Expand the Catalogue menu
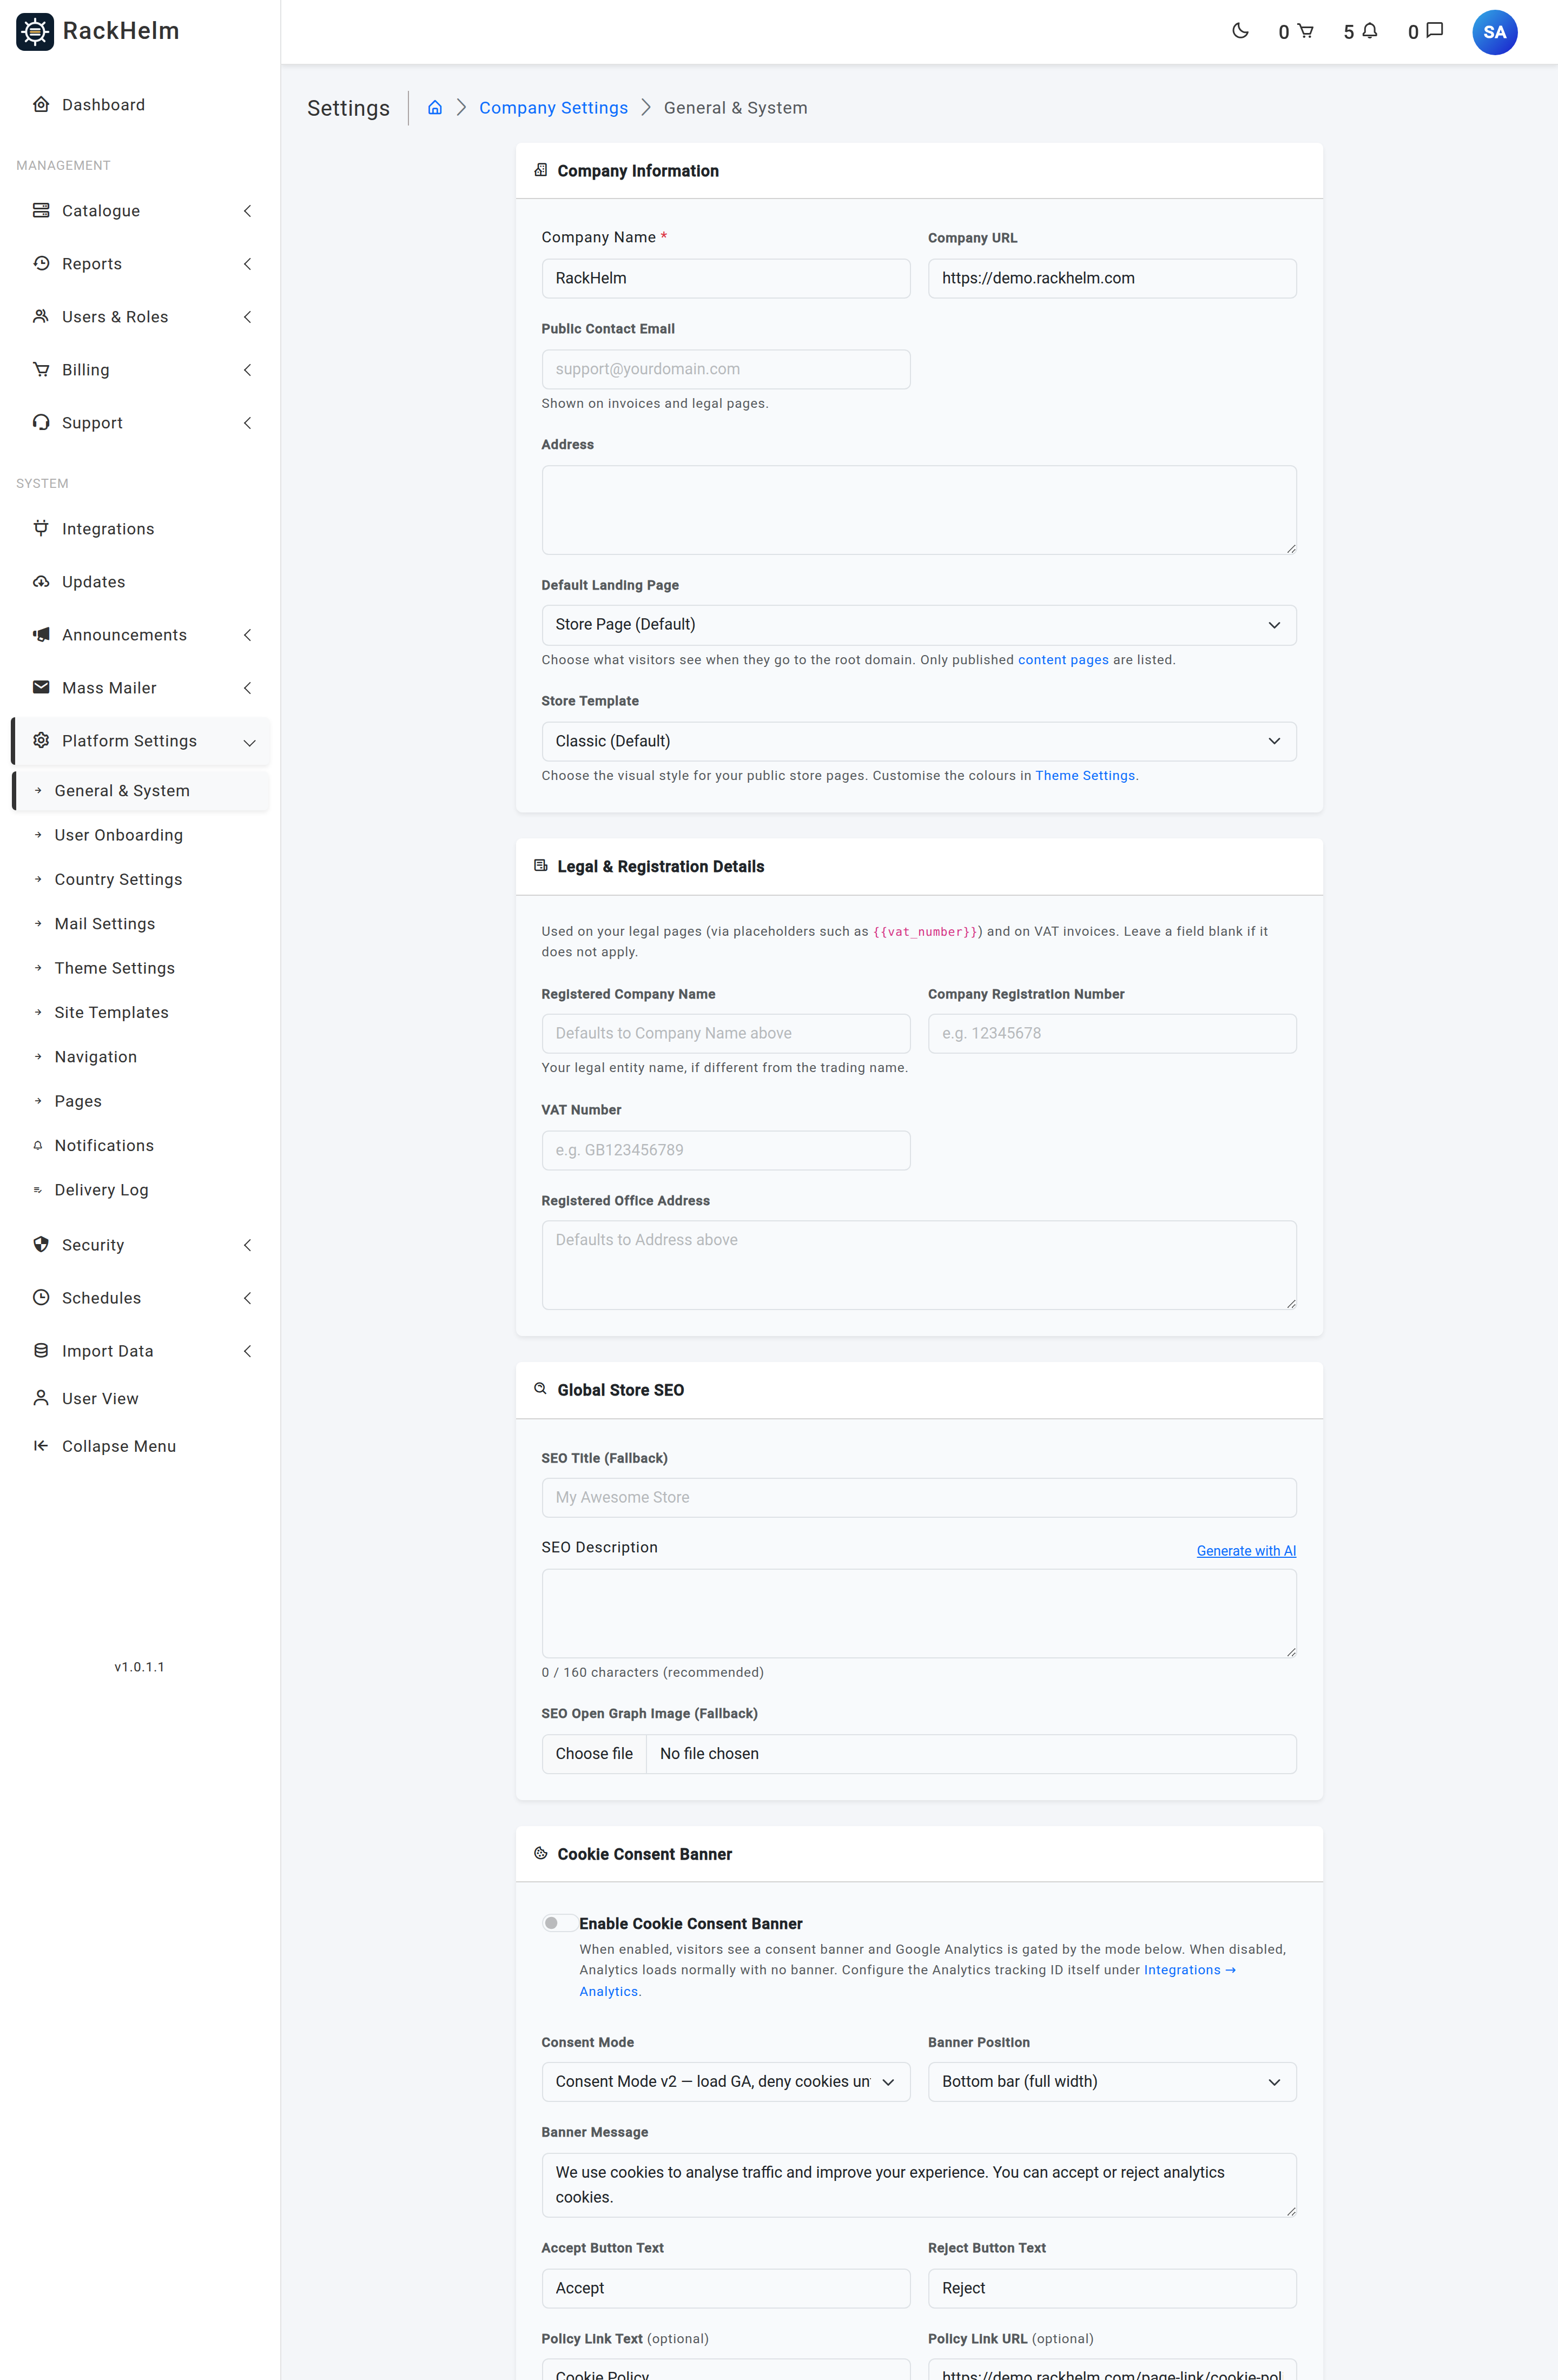The height and width of the screenshot is (2380, 1558). pyautogui.click(x=140, y=211)
